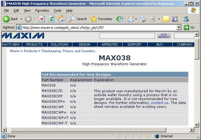
Task: Open the Back history dropdown arrow
Action: (21, 19)
